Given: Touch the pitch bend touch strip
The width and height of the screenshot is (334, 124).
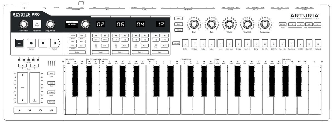Looking at the screenshot, I should [22, 88].
